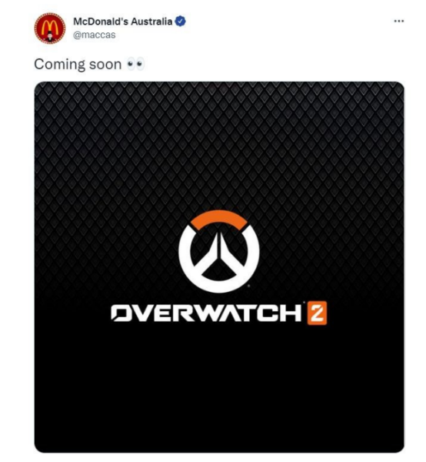This screenshot has height=462, width=426.
Task: Click the white forked shape inside the Overwatch logo
Action: coord(218,256)
